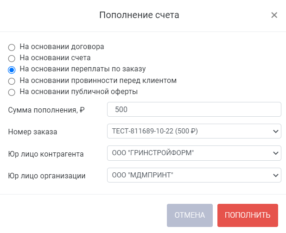Click the Юр лицо контрагента label
Screen dimensions: 286x233
click(46, 154)
